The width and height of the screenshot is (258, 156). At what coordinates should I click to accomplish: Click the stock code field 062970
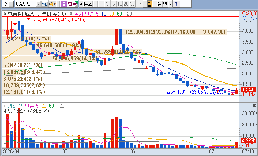tap(25, 4)
